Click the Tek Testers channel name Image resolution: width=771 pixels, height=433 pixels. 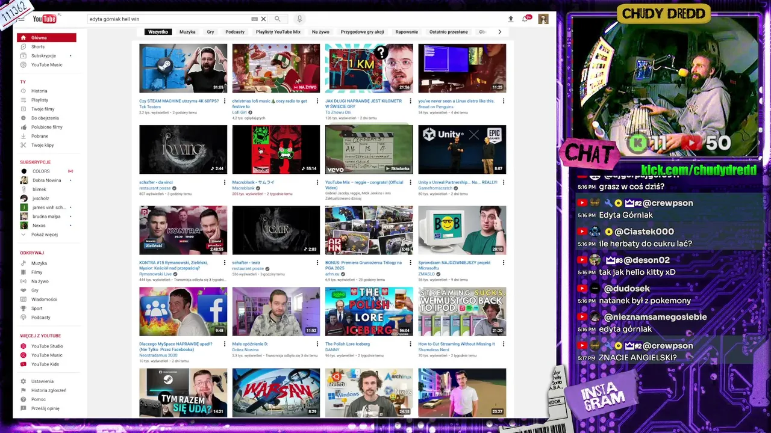point(150,107)
